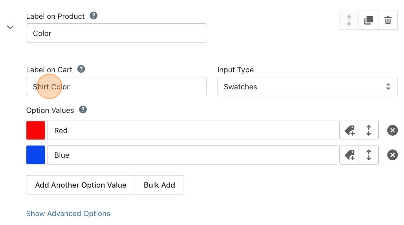Pick the blue color swatch

[36, 155]
